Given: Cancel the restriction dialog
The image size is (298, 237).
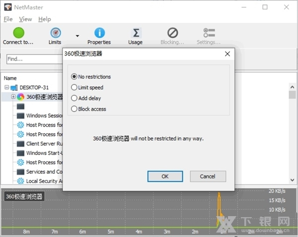Looking at the screenshot, I should [208, 176].
